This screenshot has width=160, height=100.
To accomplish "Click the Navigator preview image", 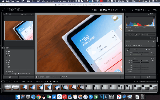I will [19, 31].
